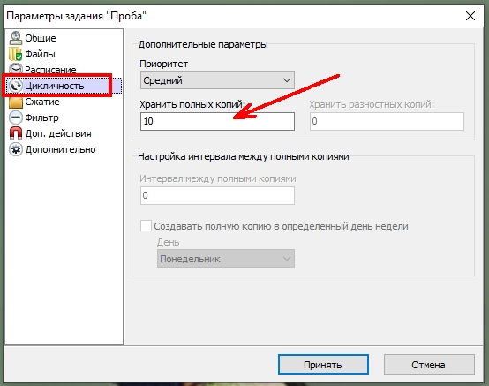Viewport: 489px width, 386px height.
Task: Click the Средний priority combo box
Action: pos(217,80)
